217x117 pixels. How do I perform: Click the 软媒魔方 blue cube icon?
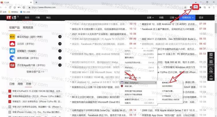click(x=12, y=51)
